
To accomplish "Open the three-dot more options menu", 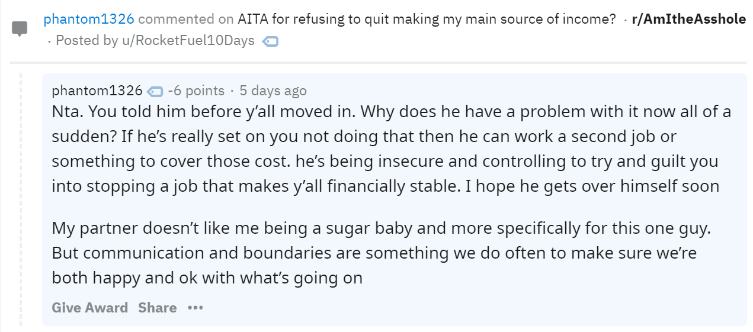I will pyautogui.click(x=195, y=308).
